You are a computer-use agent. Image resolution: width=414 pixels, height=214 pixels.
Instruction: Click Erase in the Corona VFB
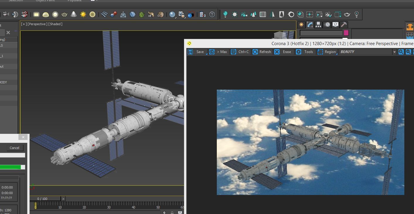283,52
